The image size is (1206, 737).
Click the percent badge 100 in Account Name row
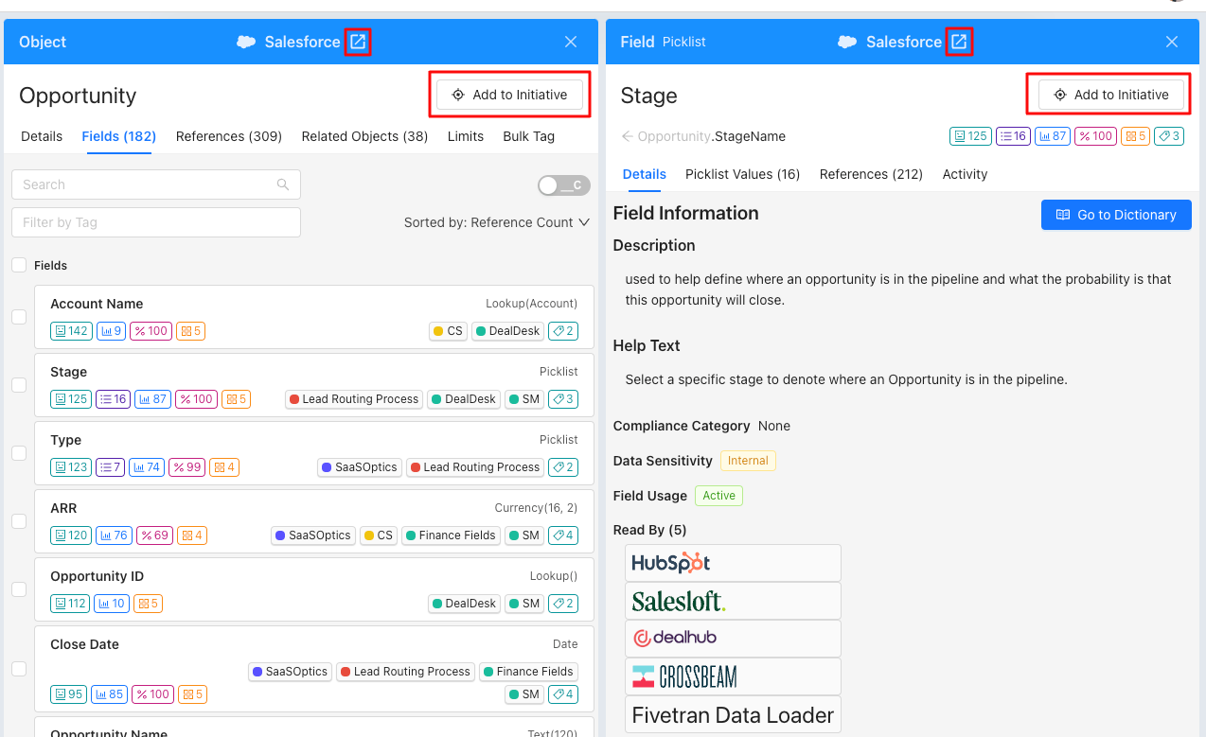click(x=151, y=331)
